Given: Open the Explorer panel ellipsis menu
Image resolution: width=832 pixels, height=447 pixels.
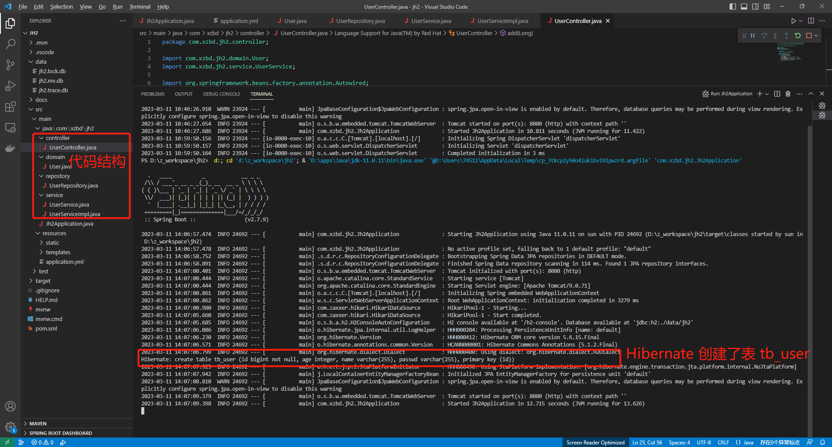Looking at the screenshot, I should tap(123, 21).
